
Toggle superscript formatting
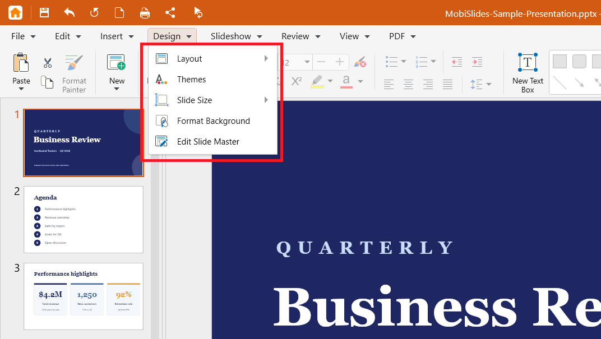296,81
